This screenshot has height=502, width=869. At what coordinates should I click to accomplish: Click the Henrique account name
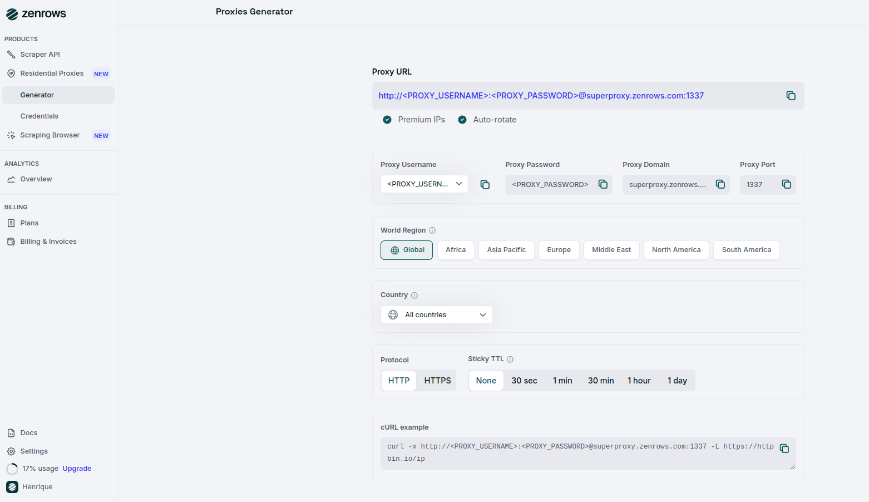point(38,487)
